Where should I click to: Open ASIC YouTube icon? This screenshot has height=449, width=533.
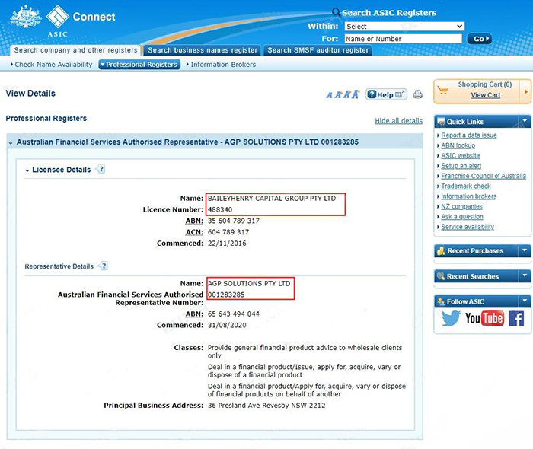[484, 318]
